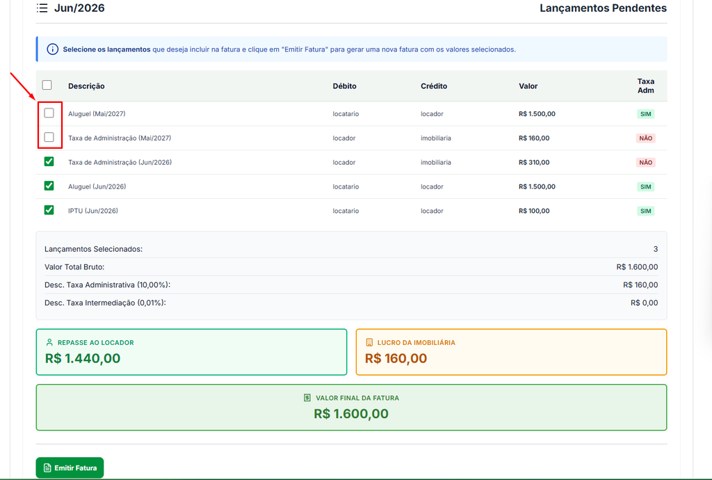This screenshot has height=480, width=712.
Task: Click the SIM badge in IPTU row
Action: pyautogui.click(x=646, y=211)
